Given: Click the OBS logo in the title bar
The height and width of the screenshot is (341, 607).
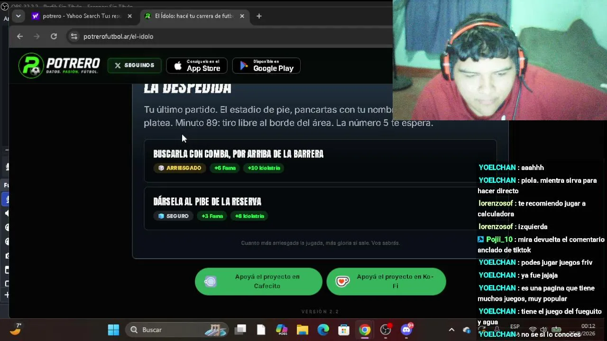Looking at the screenshot, I should click(x=5, y=7).
